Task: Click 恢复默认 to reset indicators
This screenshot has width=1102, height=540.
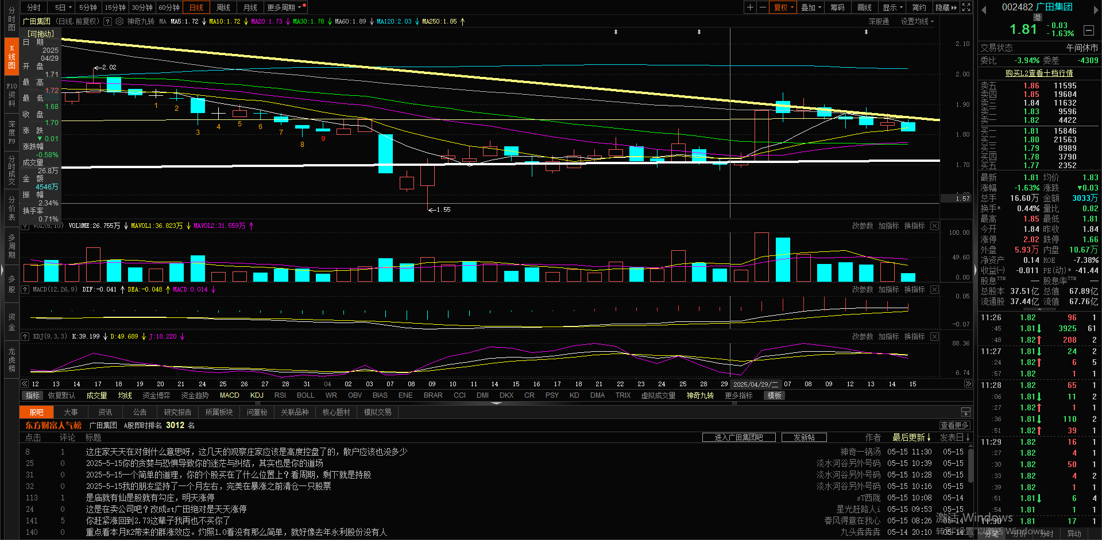Action: pos(61,395)
